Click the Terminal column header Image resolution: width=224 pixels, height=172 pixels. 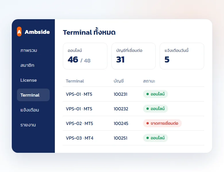(75, 81)
